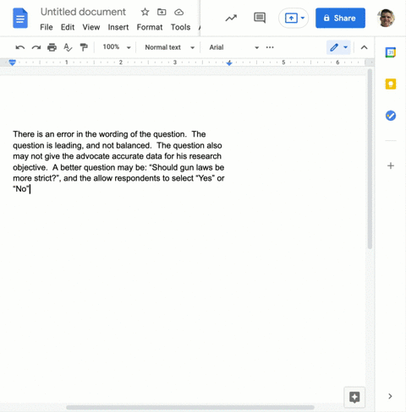Run spelling and grammar check icon

click(68, 47)
